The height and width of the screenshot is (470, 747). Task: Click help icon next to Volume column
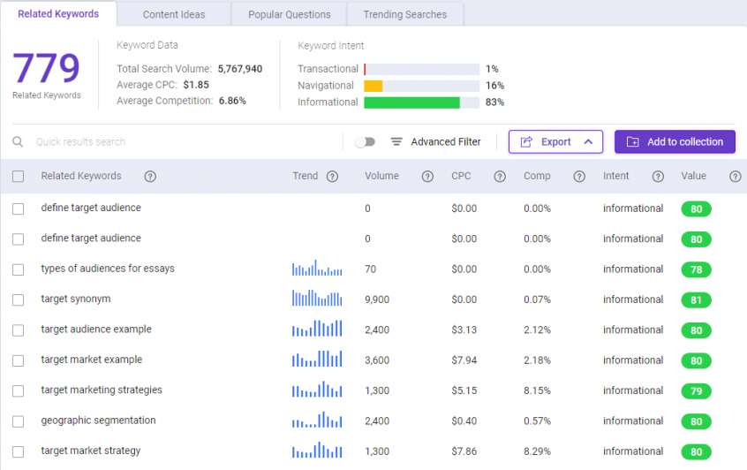click(427, 177)
